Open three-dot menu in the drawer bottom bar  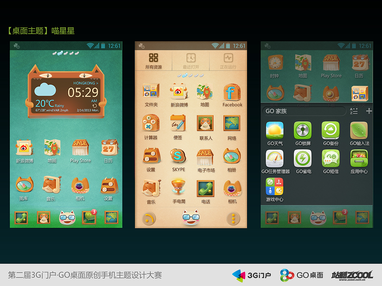click(233, 219)
